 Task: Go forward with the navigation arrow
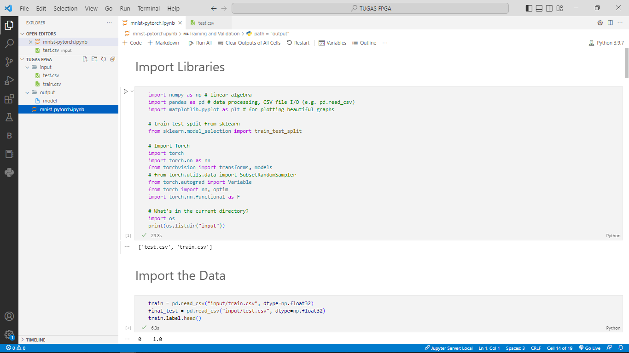(x=224, y=8)
